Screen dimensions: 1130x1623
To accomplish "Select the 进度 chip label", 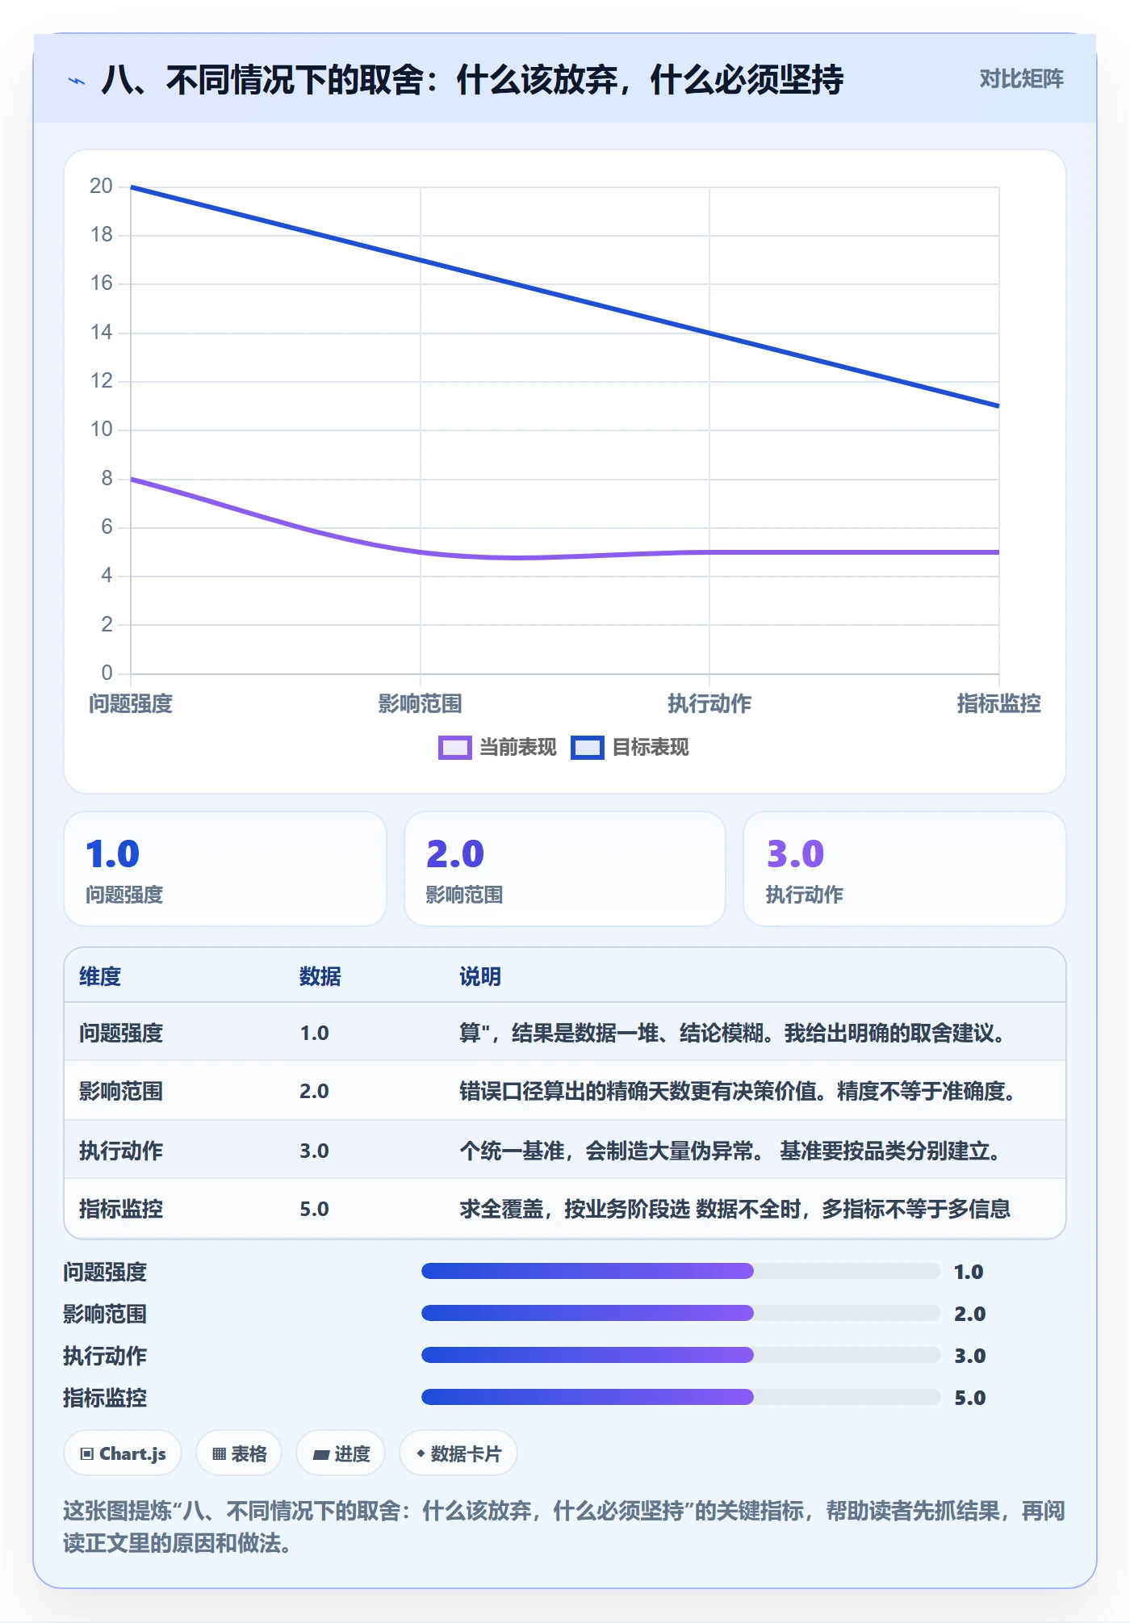I will click(352, 1453).
